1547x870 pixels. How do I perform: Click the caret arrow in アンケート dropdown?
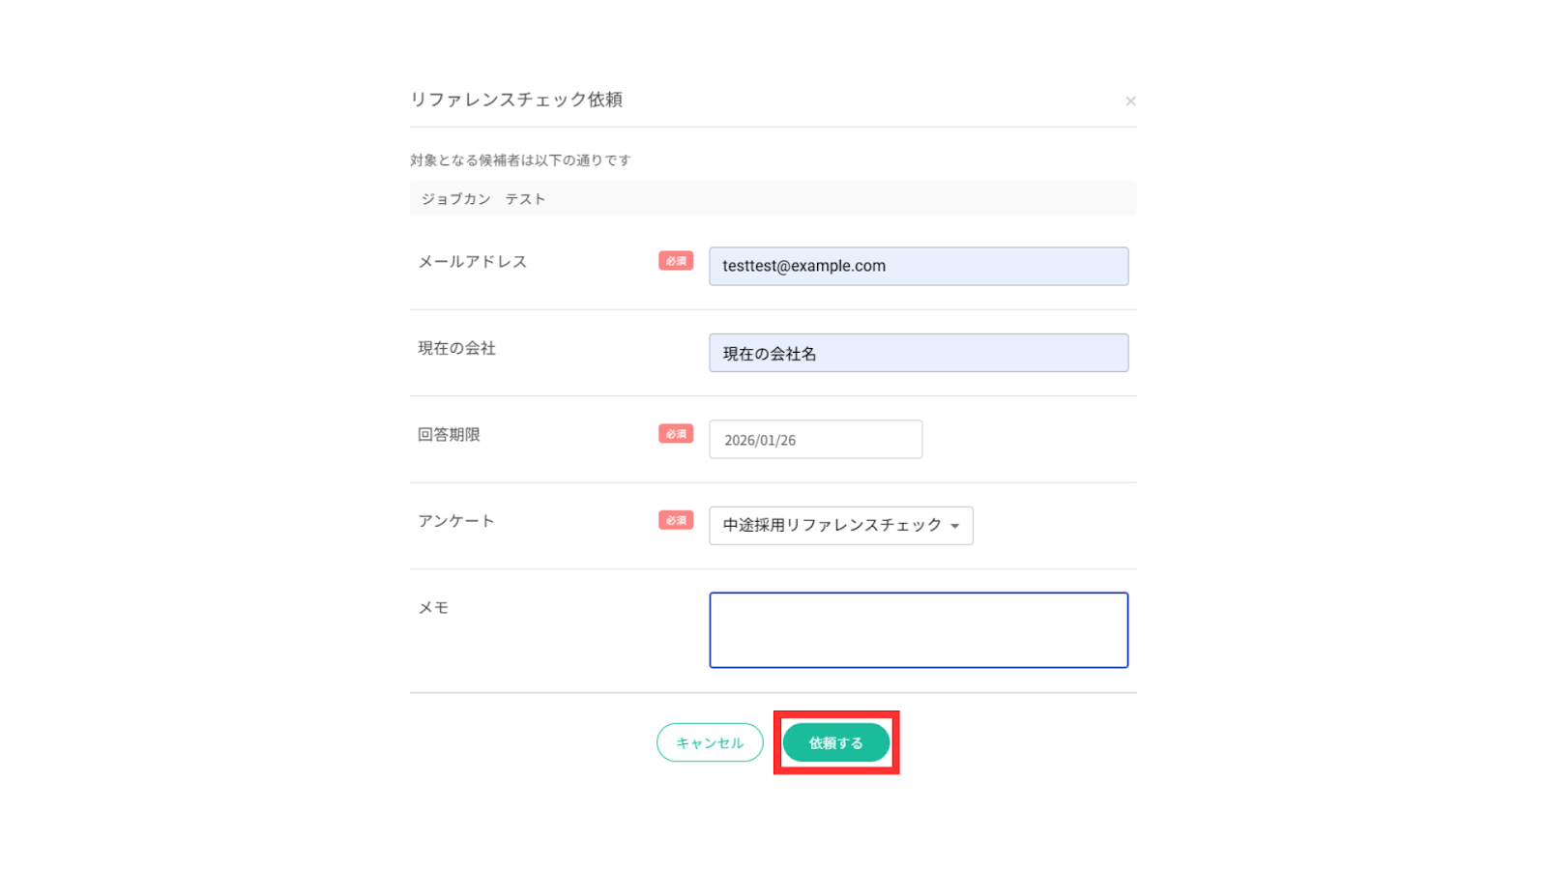(x=955, y=526)
